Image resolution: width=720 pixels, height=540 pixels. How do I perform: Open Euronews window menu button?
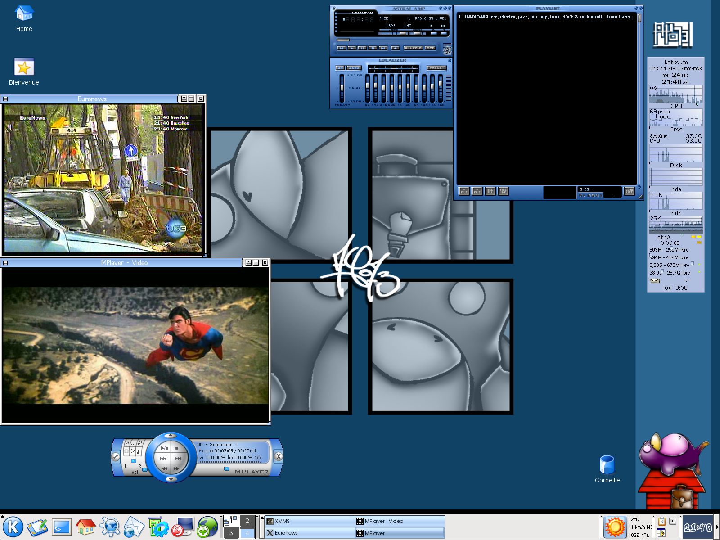click(5, 99)
